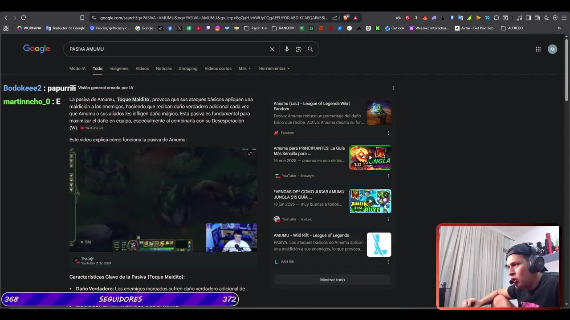Open the Precios, gráficos bookmark
570x320 pixels.
pos(110,28)
